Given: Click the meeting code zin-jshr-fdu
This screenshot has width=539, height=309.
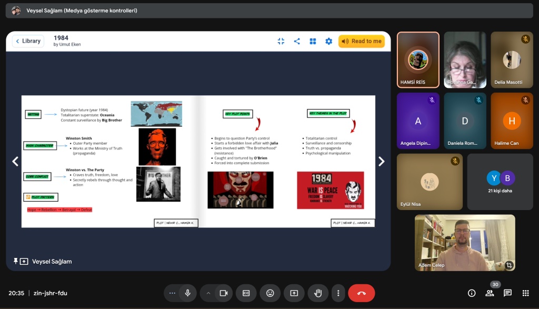Looking at the screenshot, I should 51,293.
